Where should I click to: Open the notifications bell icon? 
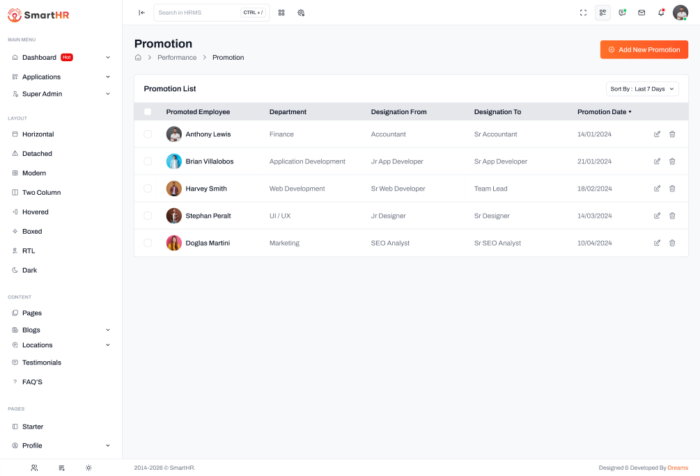click(x=661, y=13)
